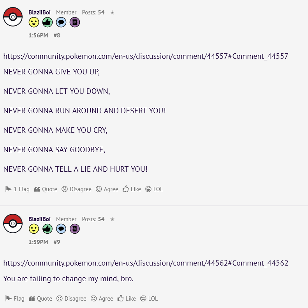The width and height of the screenshot is (308, 308).
Task: React LOL to post #8
Action: (154, 189)
